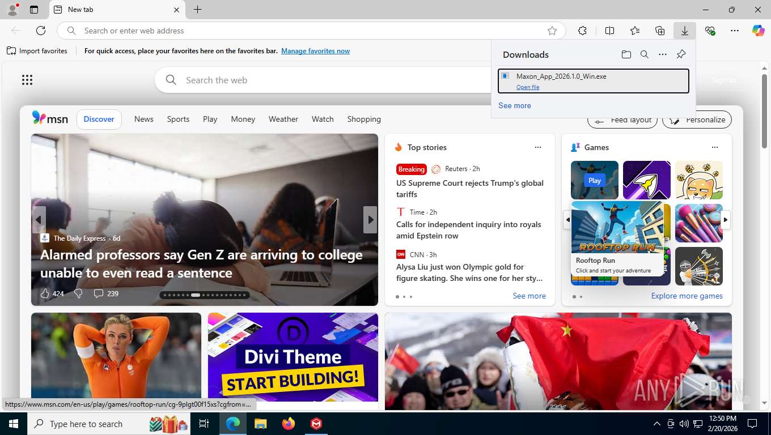Open Games card more options
Image resolution: width=771 pixels, height=435 pixels.
[715, 147]
